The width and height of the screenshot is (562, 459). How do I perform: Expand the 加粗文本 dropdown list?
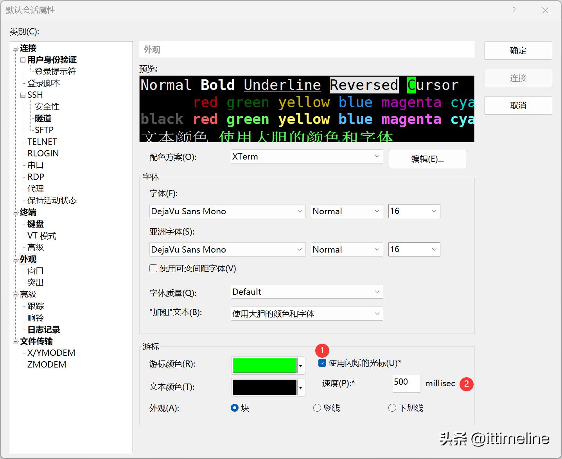(x=307, y=314)
